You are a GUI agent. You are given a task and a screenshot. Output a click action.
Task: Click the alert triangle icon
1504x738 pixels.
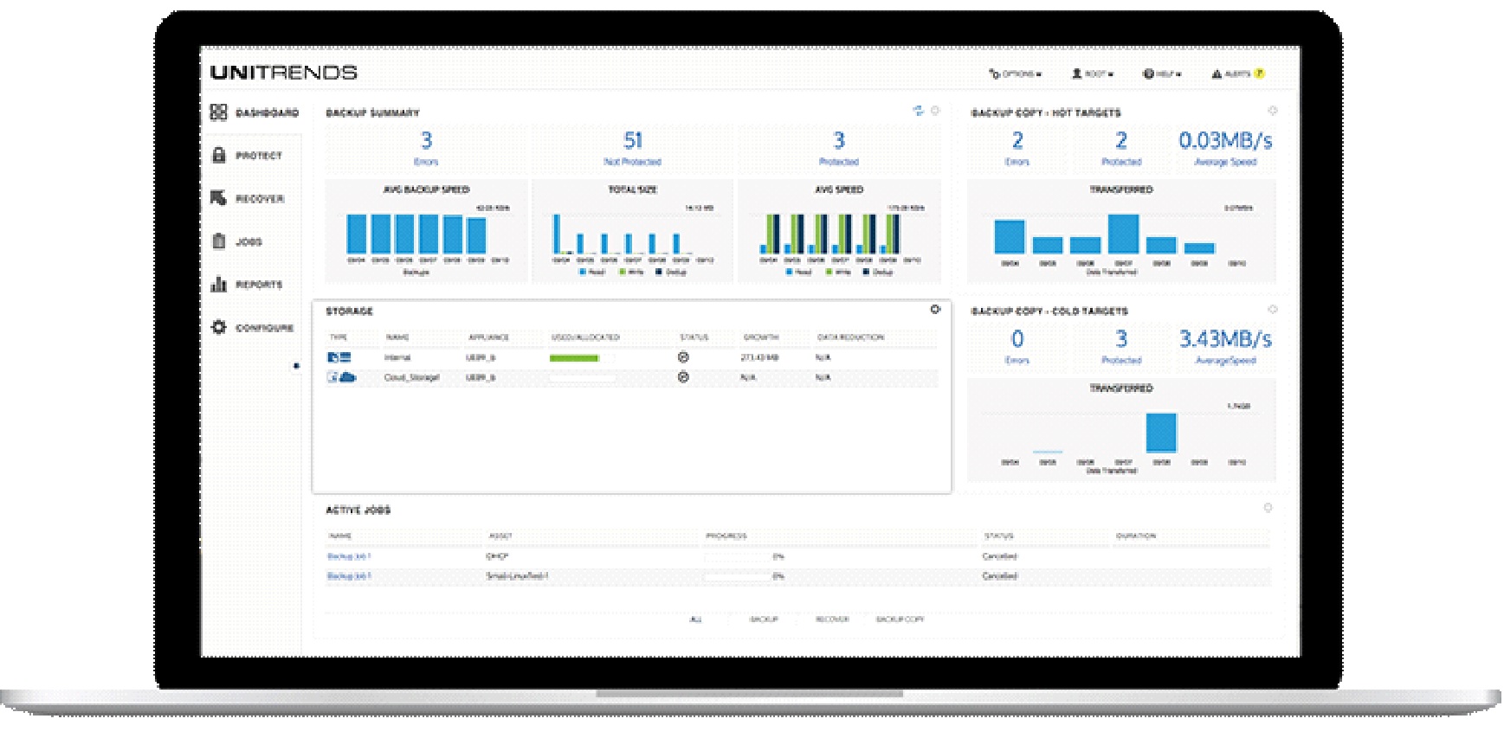click(x=1217, y=74)
